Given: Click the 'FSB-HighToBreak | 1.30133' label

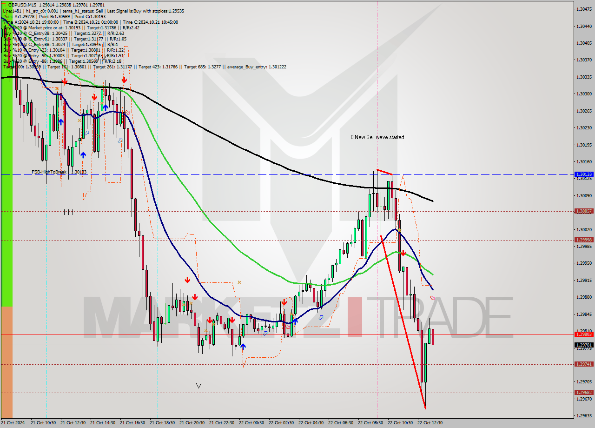Looking at the screenshot, I should (59, 172).
